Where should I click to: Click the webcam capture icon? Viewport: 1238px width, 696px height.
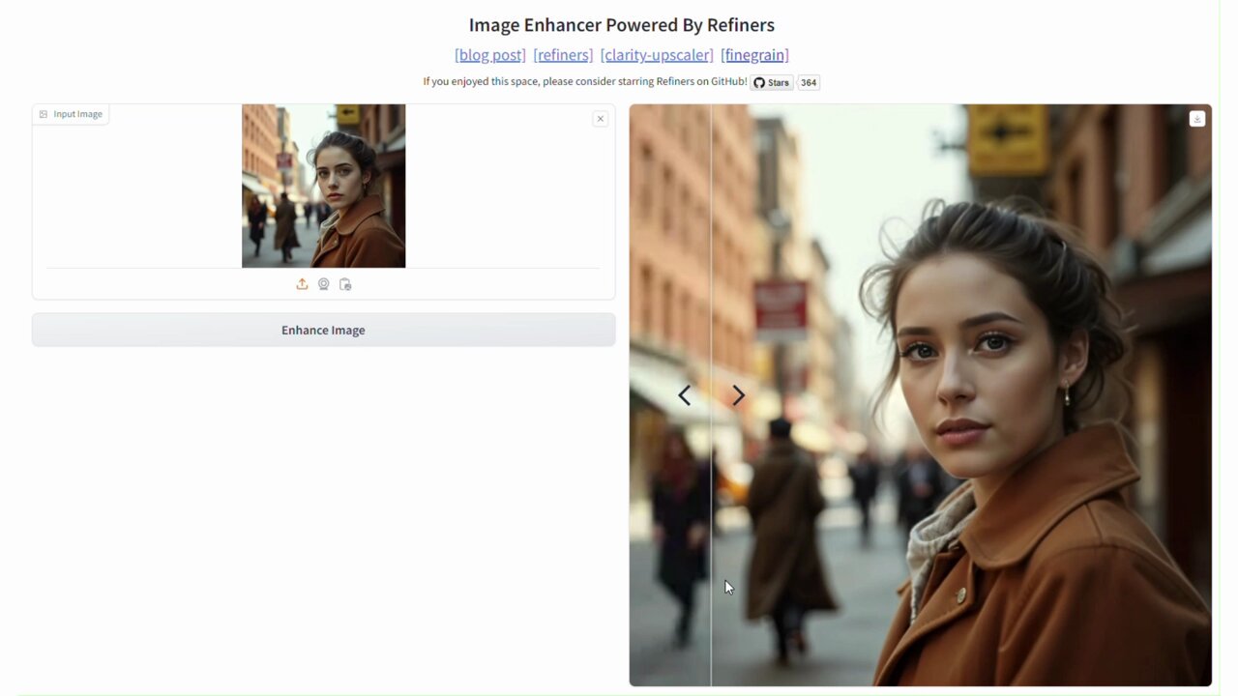coord(324,284)
